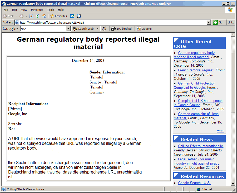Click the Google toolbar Search Web button

point(83,29)
